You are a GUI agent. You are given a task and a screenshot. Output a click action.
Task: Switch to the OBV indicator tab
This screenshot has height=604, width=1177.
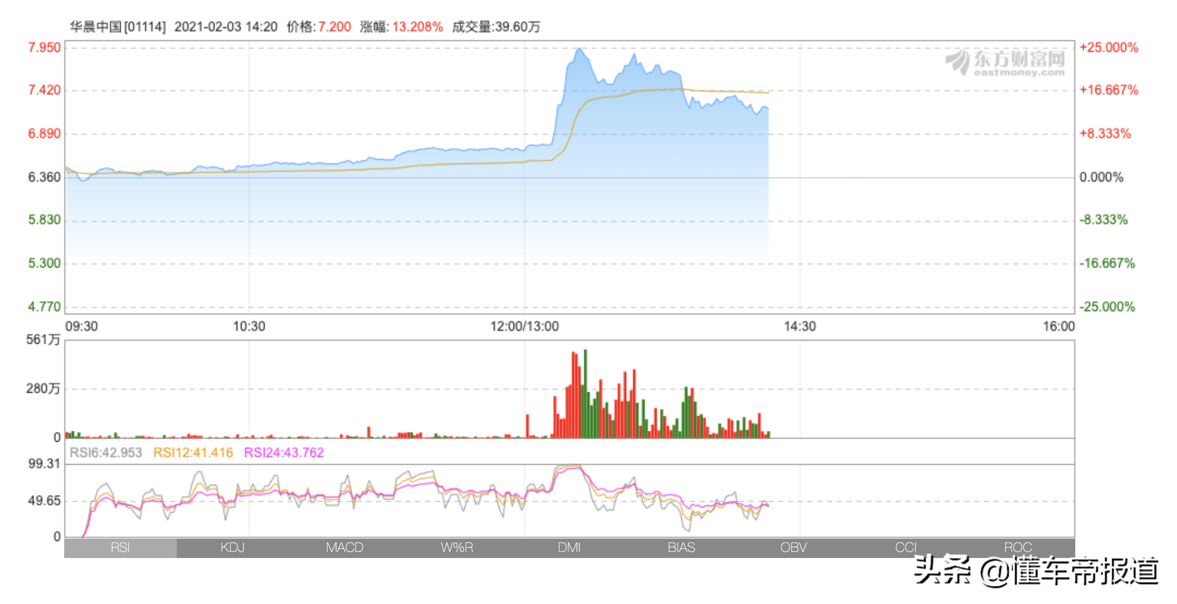pos(794,548)
